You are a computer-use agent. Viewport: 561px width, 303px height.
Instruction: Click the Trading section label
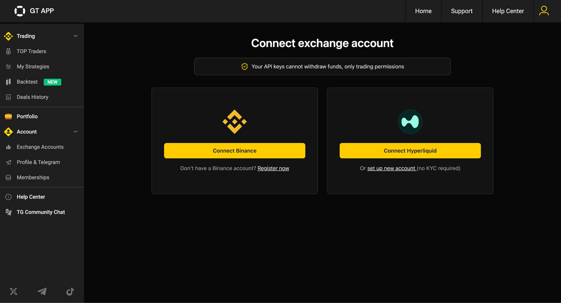(x=26, y=36)
